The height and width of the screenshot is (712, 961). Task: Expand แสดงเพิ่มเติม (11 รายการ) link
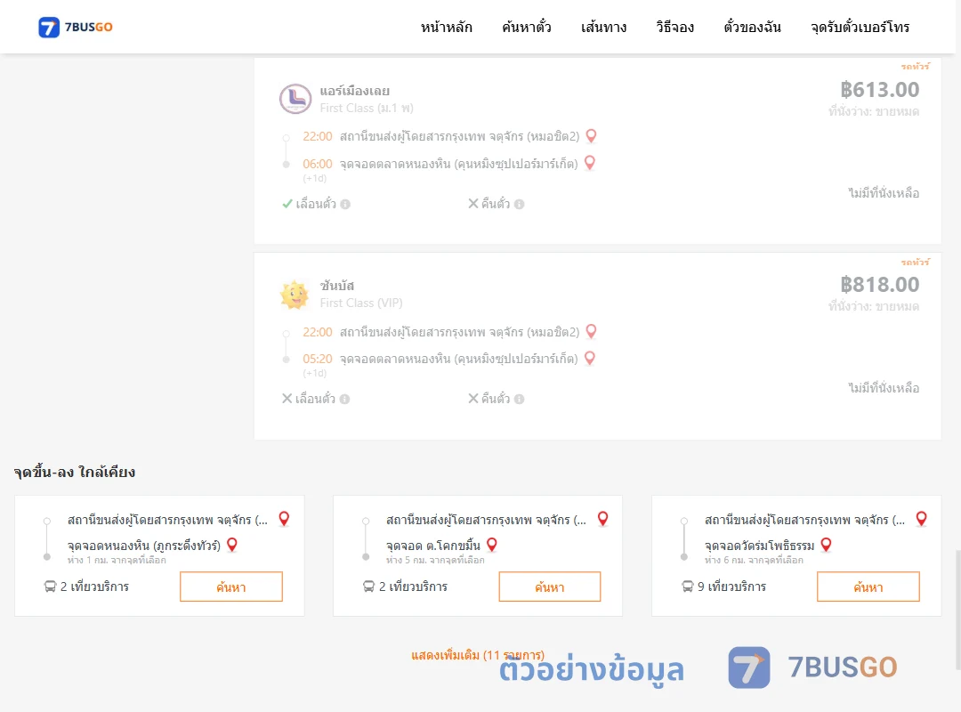tap(478, 655)
